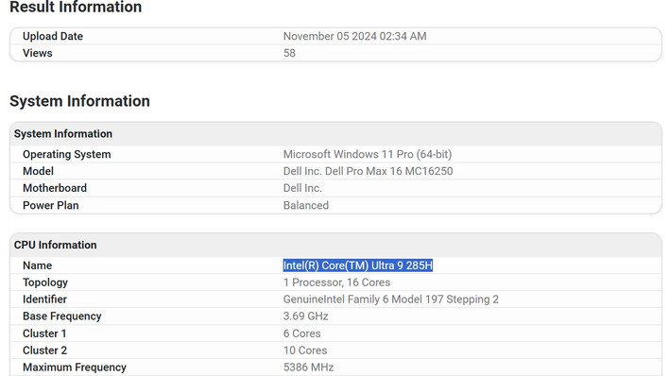
Task: Click highlighted 'Intel(R) Core(TM) Ultra 9 285H' text
Action: pyautogui.click(x=358, y=265)
